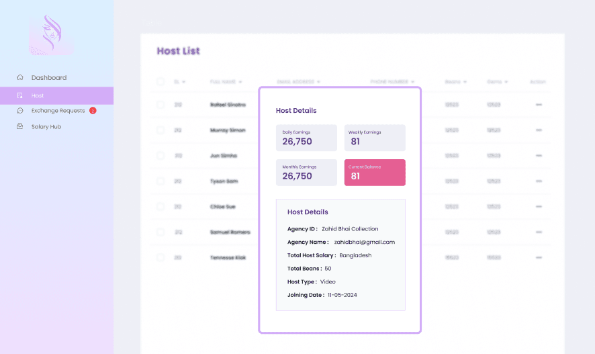The height and width of the screenshot is (354, 595).
Task: Tick the Chloe Sue row checkbox
Action: click(x=161, y=206)
